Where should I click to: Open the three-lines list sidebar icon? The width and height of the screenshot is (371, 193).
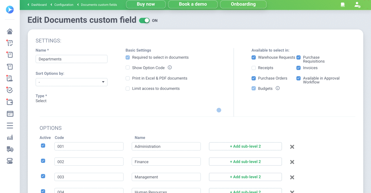pos(10,125)
